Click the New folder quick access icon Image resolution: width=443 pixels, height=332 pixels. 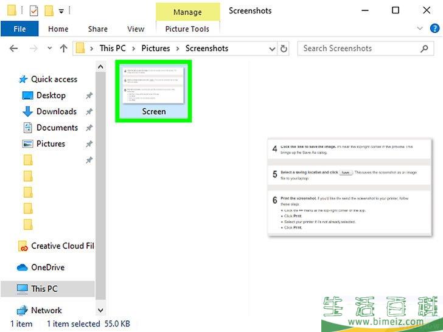pos(49,10)
